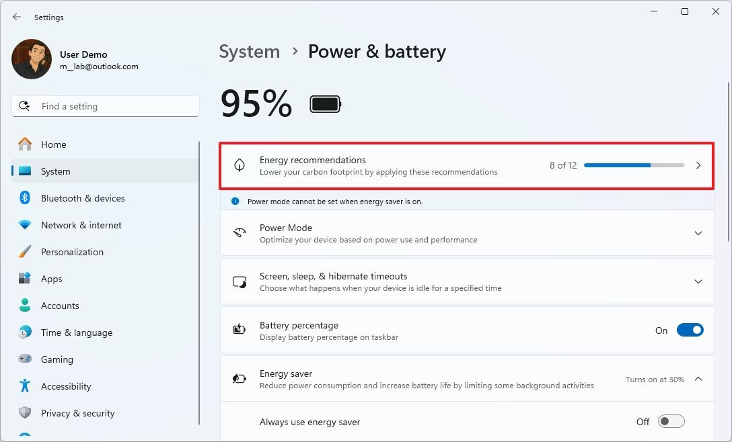Image resolution: width=732 pixels, height=442 pixels.
Task: Select Home in the sidebar
Action: click(54, 144)
